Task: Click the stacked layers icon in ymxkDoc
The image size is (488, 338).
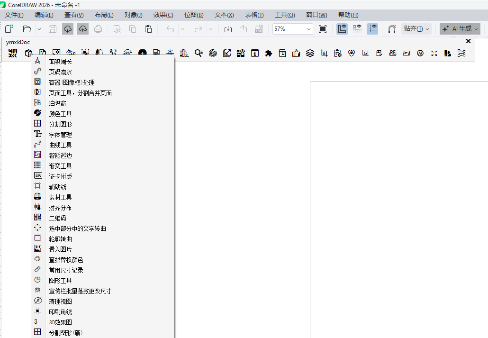Action: tap(310, 53)
